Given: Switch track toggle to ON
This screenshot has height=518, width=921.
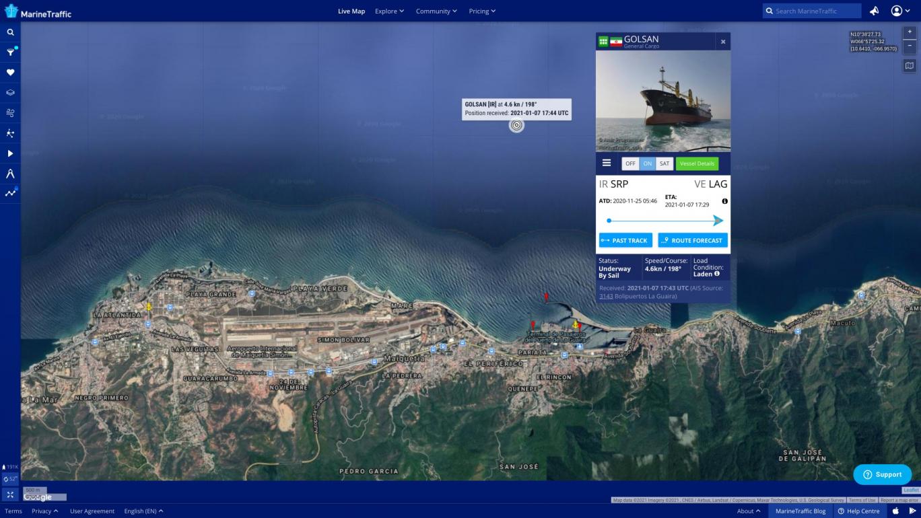Looking at the screenshot, I should 648,163.
